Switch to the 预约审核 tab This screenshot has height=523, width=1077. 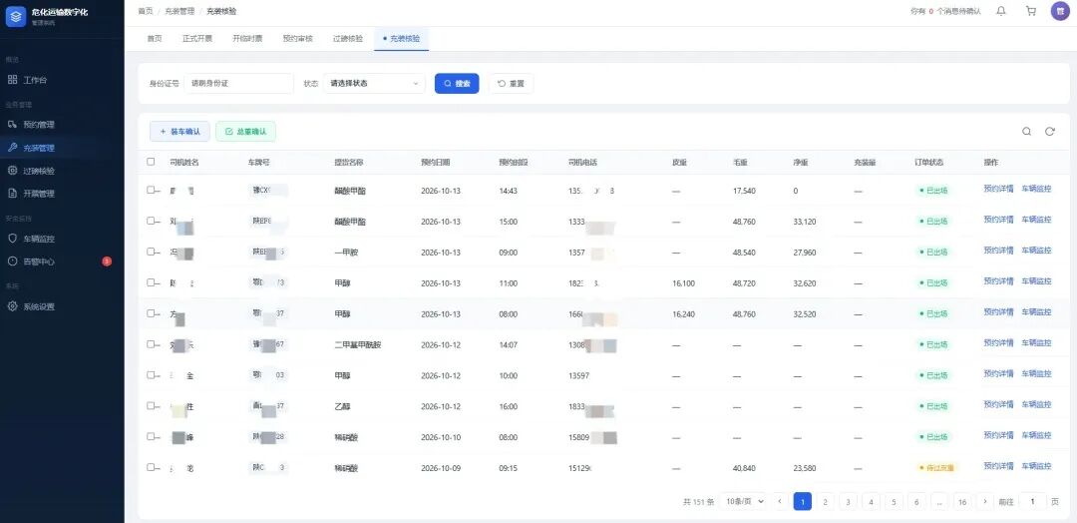[x=297, y=39]
